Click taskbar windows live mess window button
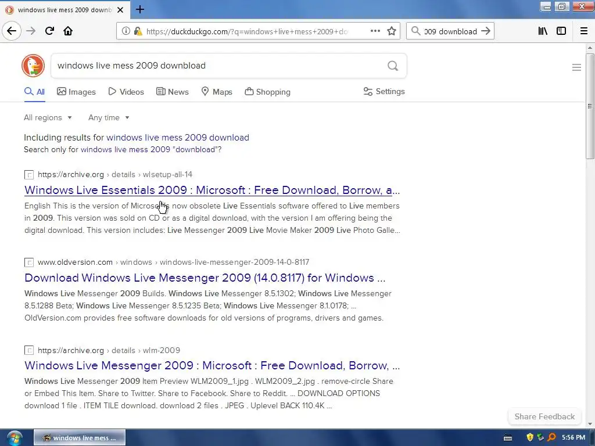 [x=80, y=438]
